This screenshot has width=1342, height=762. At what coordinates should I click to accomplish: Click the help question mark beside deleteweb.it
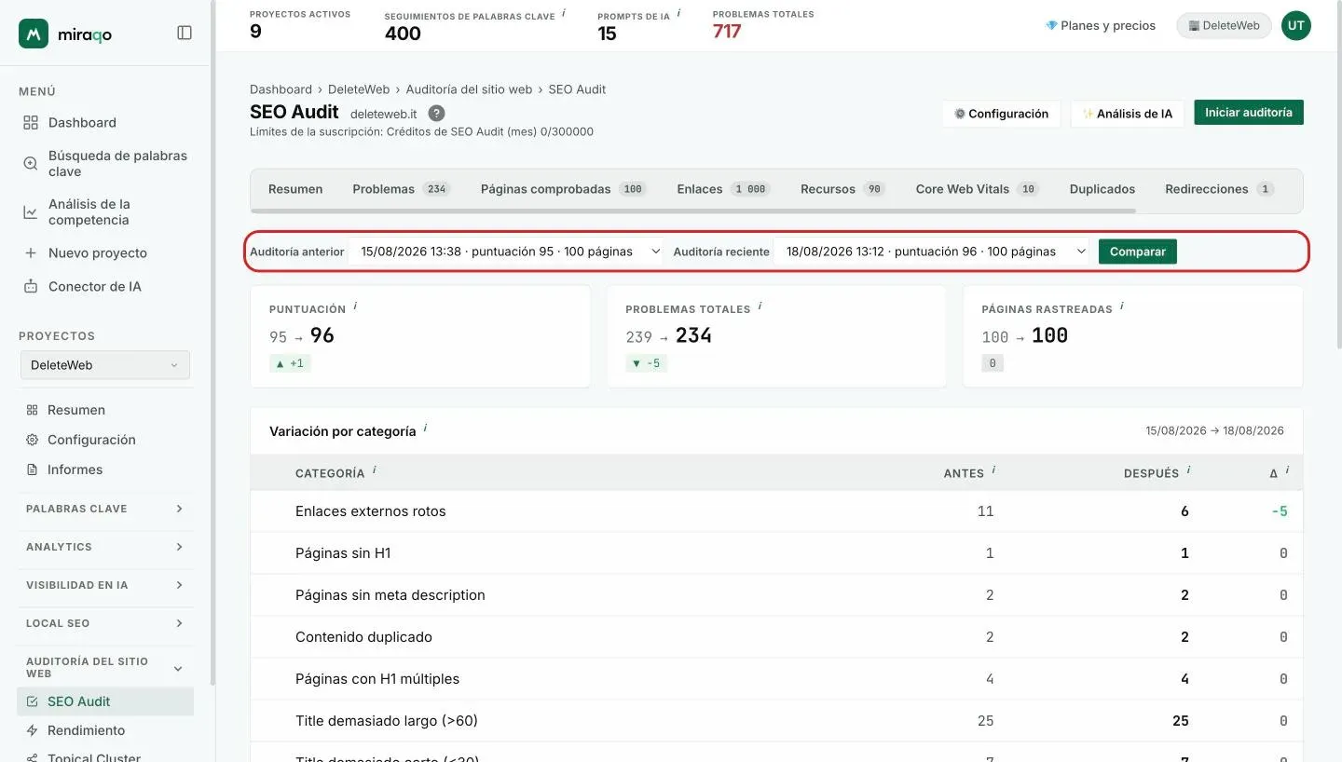436,113
